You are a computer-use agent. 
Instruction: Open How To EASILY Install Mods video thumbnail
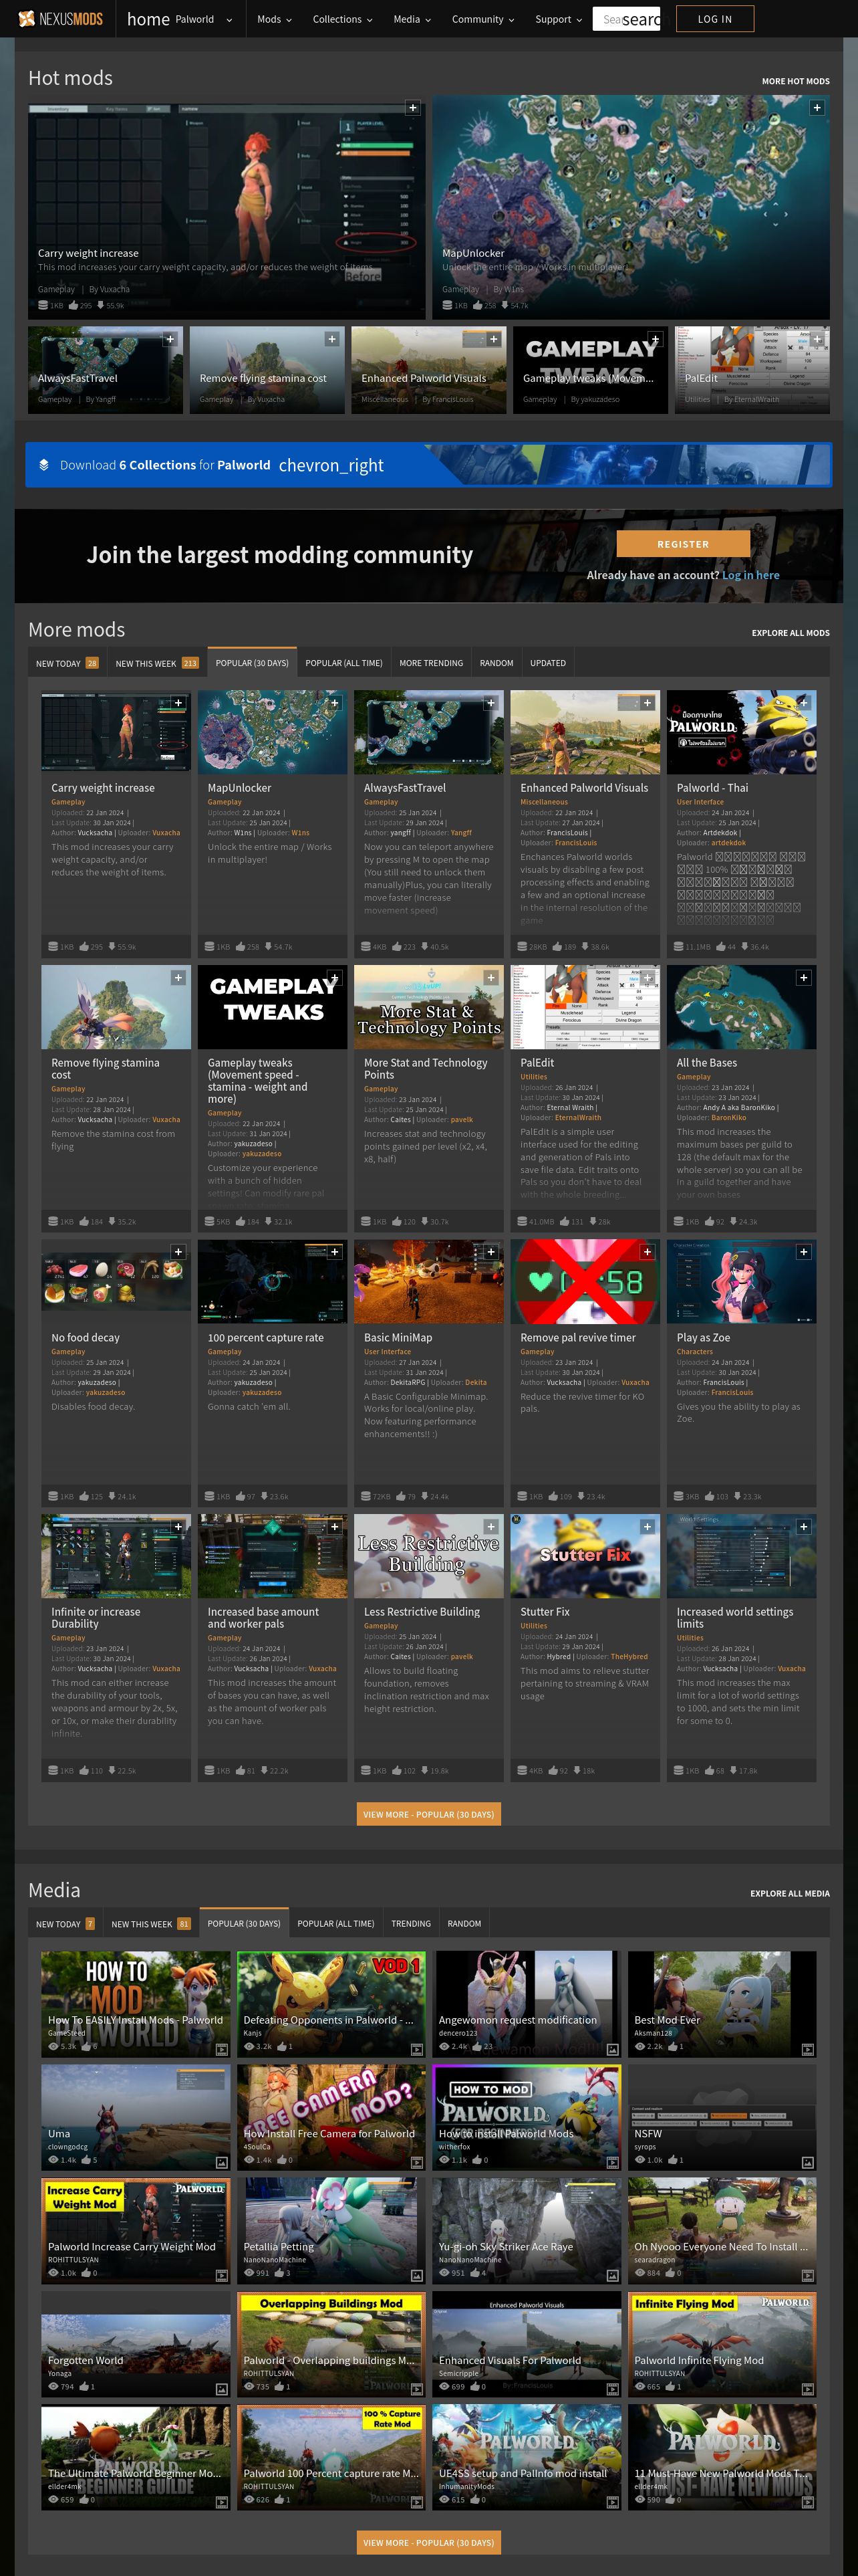[x=135, y=2004]
